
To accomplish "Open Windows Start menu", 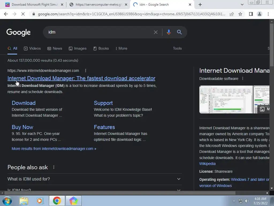I will click(7, 201).
